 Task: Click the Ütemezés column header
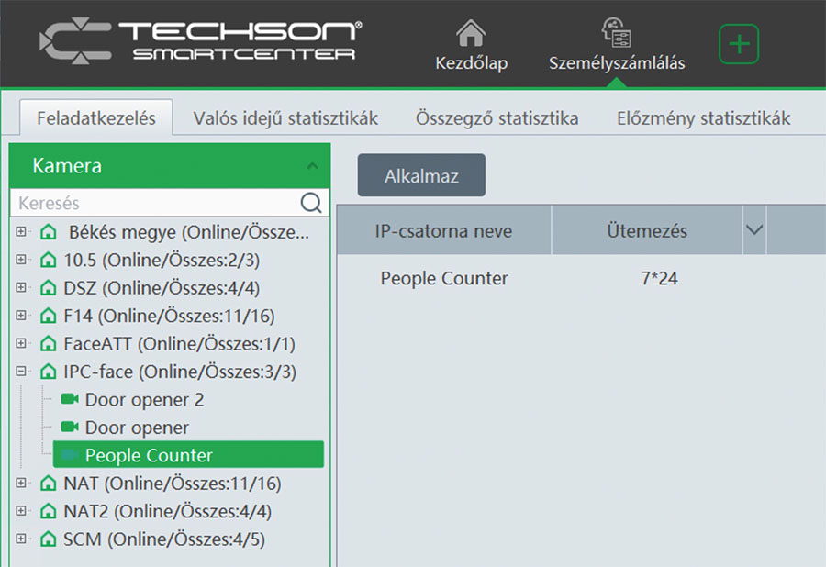coord(647,230)
